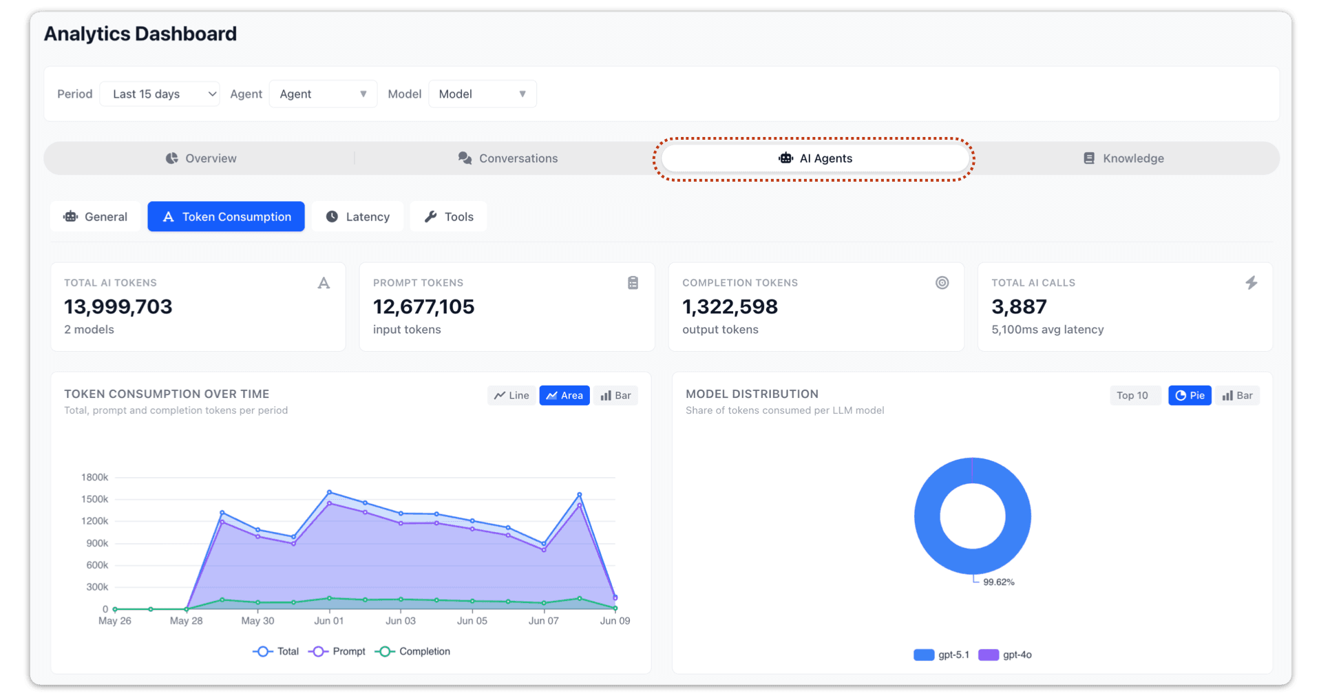The width and height of the screenshot is (1319, 698).
Task: Click the pie chart icon beside Overview
Action: point(171,158)
